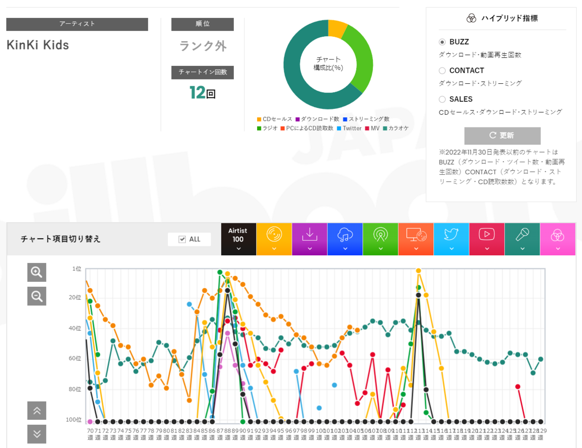Open the Artist 100 tab label
The height and width of the screenshot is (448, 582).
(x=238, y=235)
